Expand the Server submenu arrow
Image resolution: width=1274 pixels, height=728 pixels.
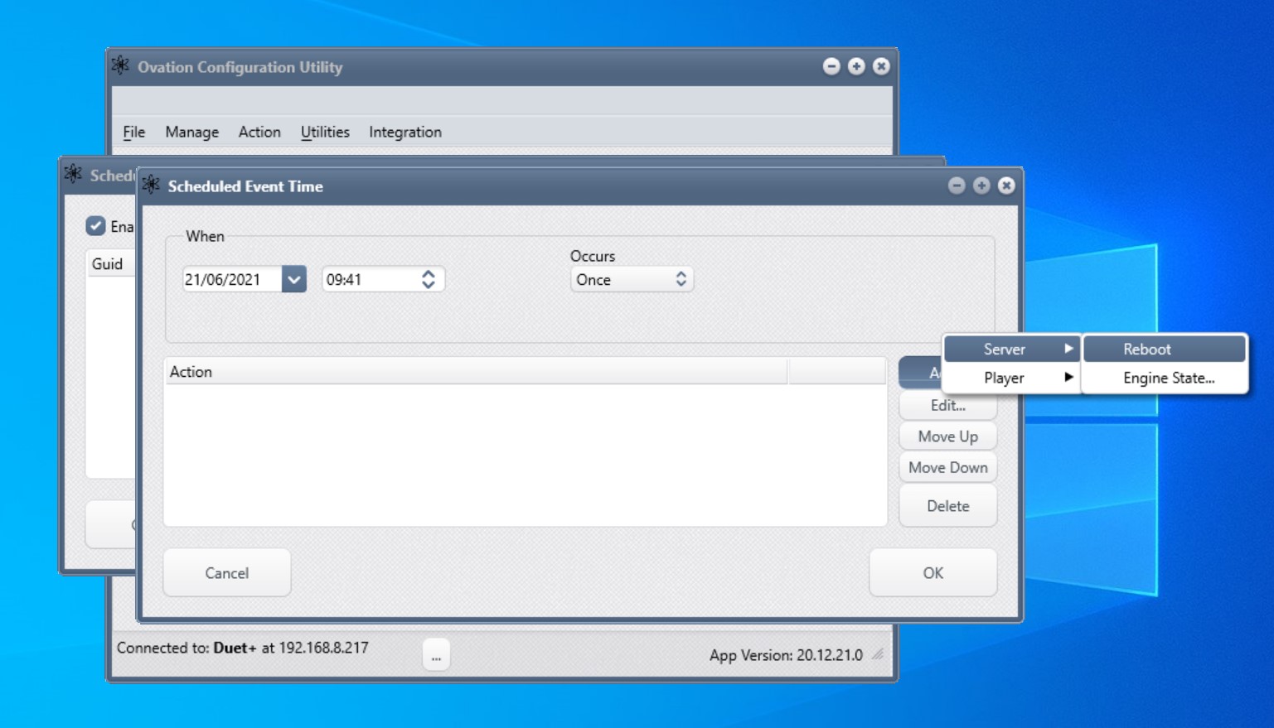pos(1068,349)
